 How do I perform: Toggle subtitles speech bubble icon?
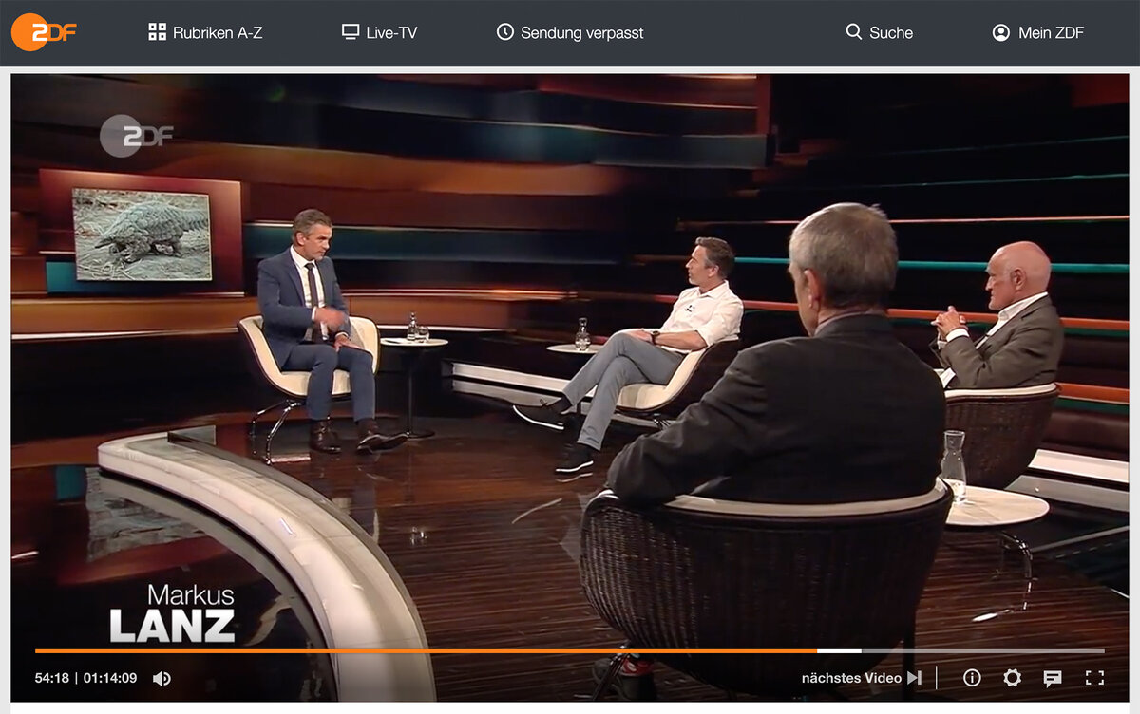1053,678
